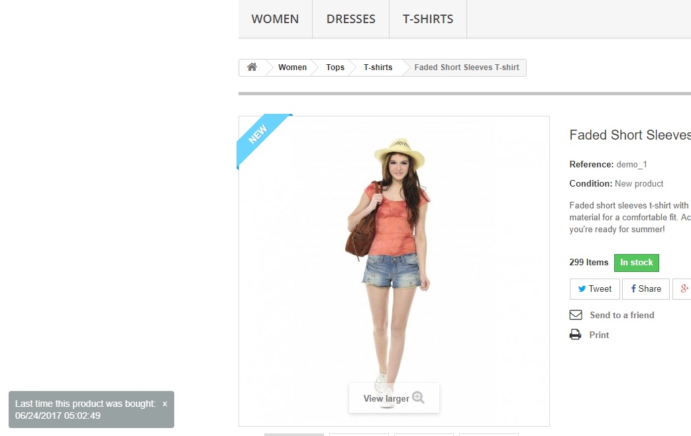691x436 pixels.
Task: Click the reference value demo_1
Action: [631, 165]
